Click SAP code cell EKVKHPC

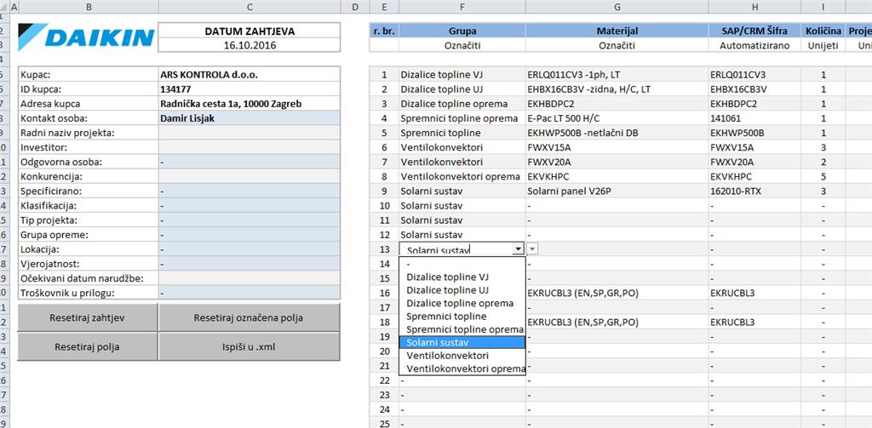click(x=754, y=176)
